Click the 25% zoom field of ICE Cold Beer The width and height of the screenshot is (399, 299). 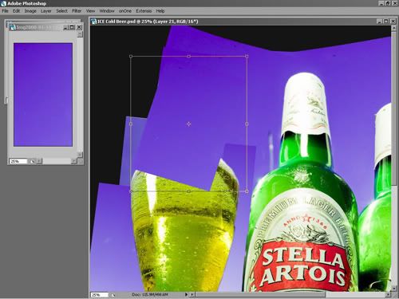(x=100, y=295)
